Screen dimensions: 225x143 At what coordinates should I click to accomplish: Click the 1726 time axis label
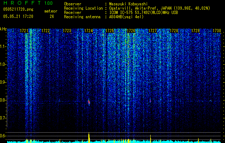click(131, 31)
